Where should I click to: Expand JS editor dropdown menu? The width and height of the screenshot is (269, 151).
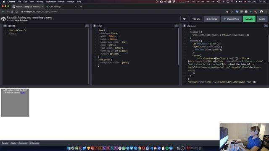pyautogui.click(x=266, y=26)
